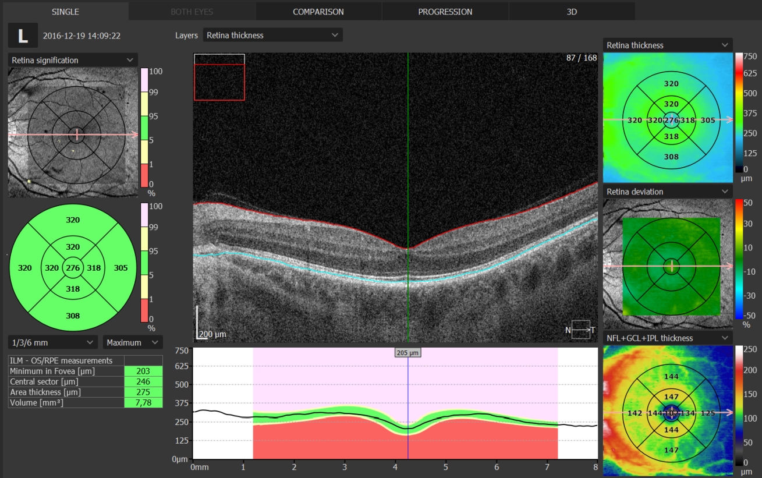Click the Retina thickness color map
Screen dimensions: 762x478
(x=668, y=118)
